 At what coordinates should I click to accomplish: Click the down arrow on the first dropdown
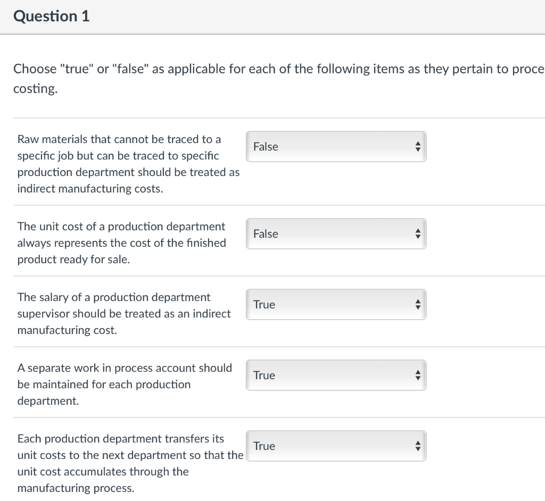pos(418,150)
